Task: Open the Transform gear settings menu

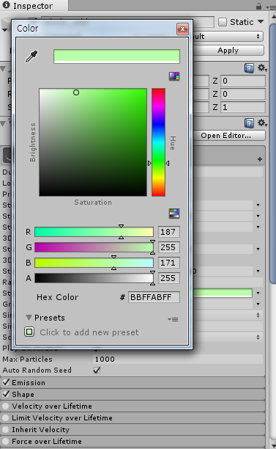Action: click(x=262, y=68)
